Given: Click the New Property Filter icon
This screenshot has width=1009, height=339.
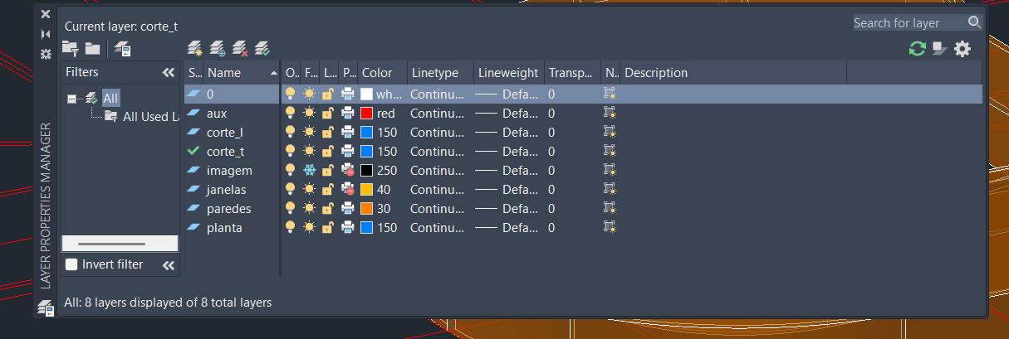Looking at the screenshot, I should pos(71,49).
